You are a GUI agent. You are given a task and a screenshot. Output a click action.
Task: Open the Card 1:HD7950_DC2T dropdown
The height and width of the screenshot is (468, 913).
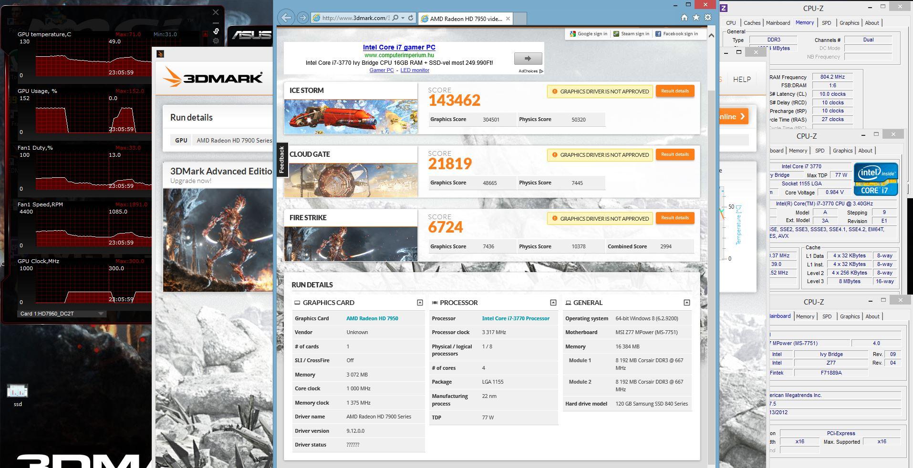[x=101, y=314]
